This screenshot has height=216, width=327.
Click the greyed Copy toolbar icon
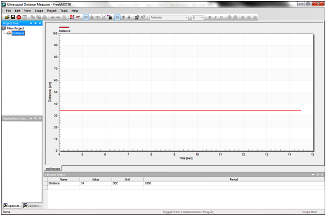(x=33, y=17)
